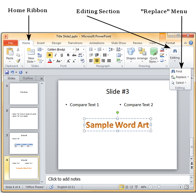Align text left in Paragraph group
The image size is (196, 193).
91,61
